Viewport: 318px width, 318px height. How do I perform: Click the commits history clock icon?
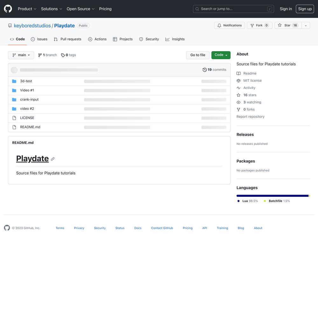click(204, 70)
